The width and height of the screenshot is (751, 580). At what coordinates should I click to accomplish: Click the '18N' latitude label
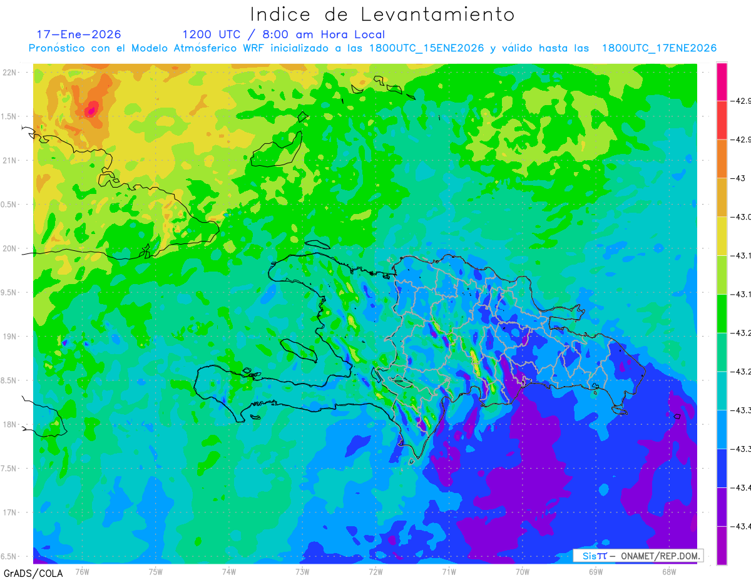9,425
